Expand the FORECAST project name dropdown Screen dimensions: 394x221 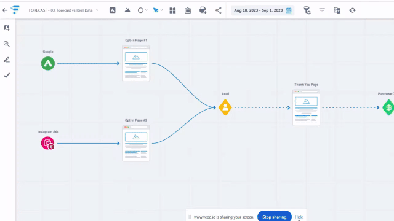97,10
